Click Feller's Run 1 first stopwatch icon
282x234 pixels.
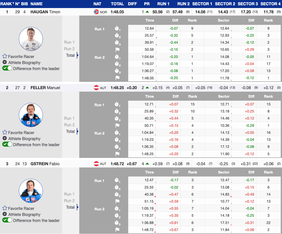pyautogui.click(x=117, y=105)
